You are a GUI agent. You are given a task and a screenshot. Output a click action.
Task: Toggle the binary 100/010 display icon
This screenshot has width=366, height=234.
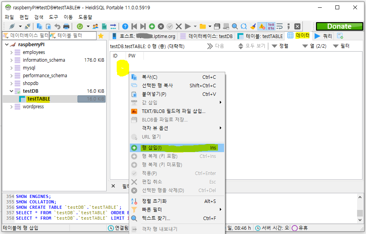[271, 26]
